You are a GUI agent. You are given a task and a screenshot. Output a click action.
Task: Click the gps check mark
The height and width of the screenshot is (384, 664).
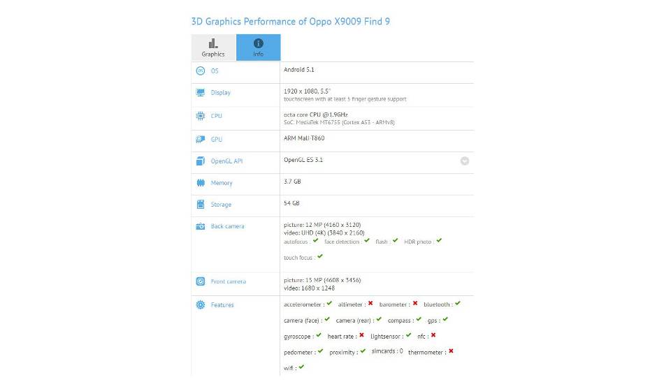[445, 319]
